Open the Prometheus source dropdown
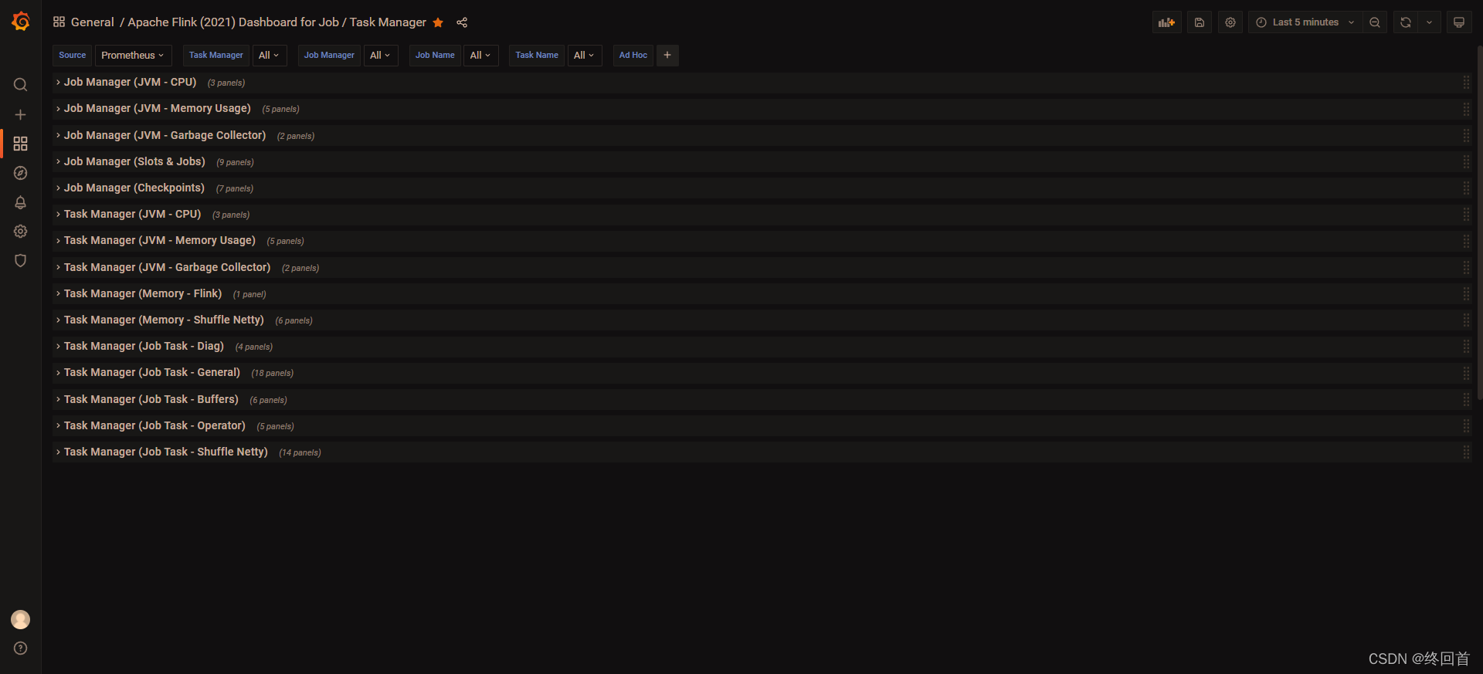Viewport: 1483px width, 674px height. [x=133, y=56]
